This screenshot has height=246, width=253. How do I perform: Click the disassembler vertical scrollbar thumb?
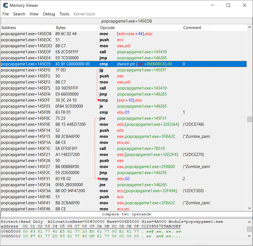click(249, 119)
